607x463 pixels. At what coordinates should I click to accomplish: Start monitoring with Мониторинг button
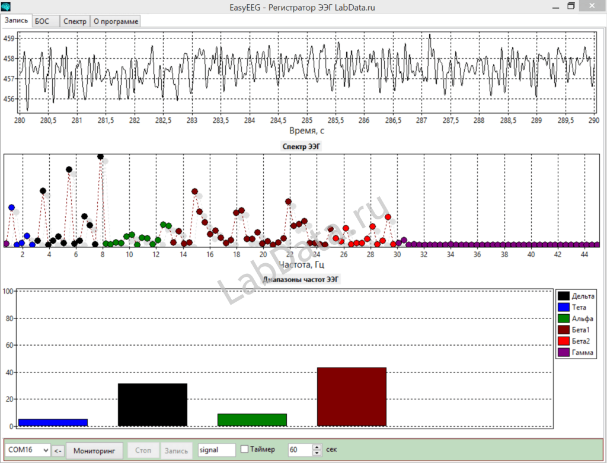click(94, 451)
